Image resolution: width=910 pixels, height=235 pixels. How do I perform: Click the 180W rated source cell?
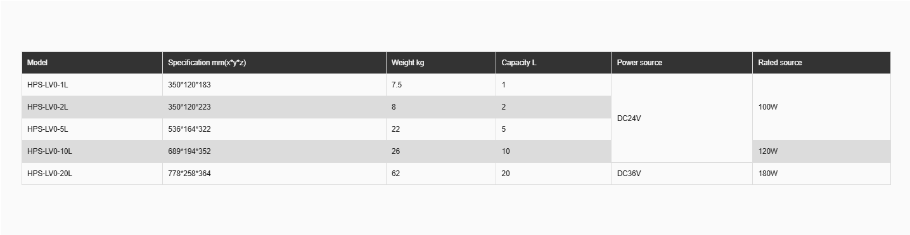[822, 174]
